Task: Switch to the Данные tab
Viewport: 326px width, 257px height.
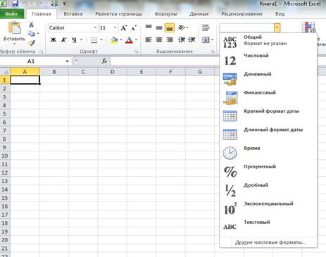Action: 199,14
